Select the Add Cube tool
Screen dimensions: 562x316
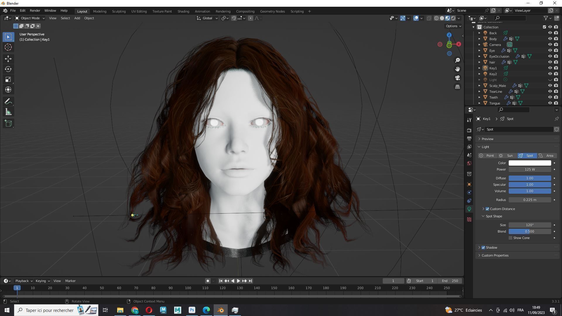tap(8, 123)
